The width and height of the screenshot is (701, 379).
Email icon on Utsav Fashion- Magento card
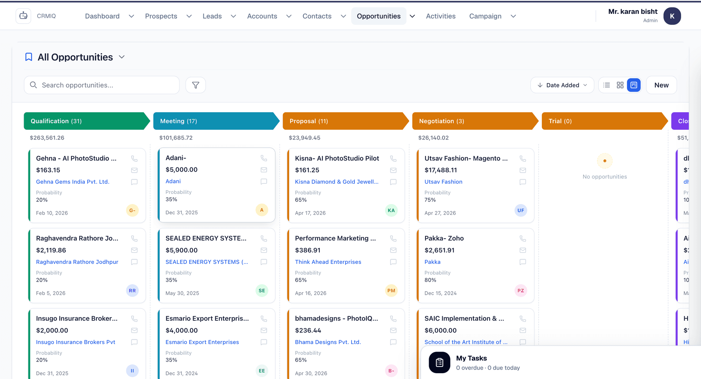click(523, 170)
